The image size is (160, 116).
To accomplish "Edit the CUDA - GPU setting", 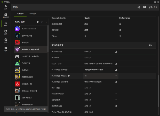I will tap(116, 64).
